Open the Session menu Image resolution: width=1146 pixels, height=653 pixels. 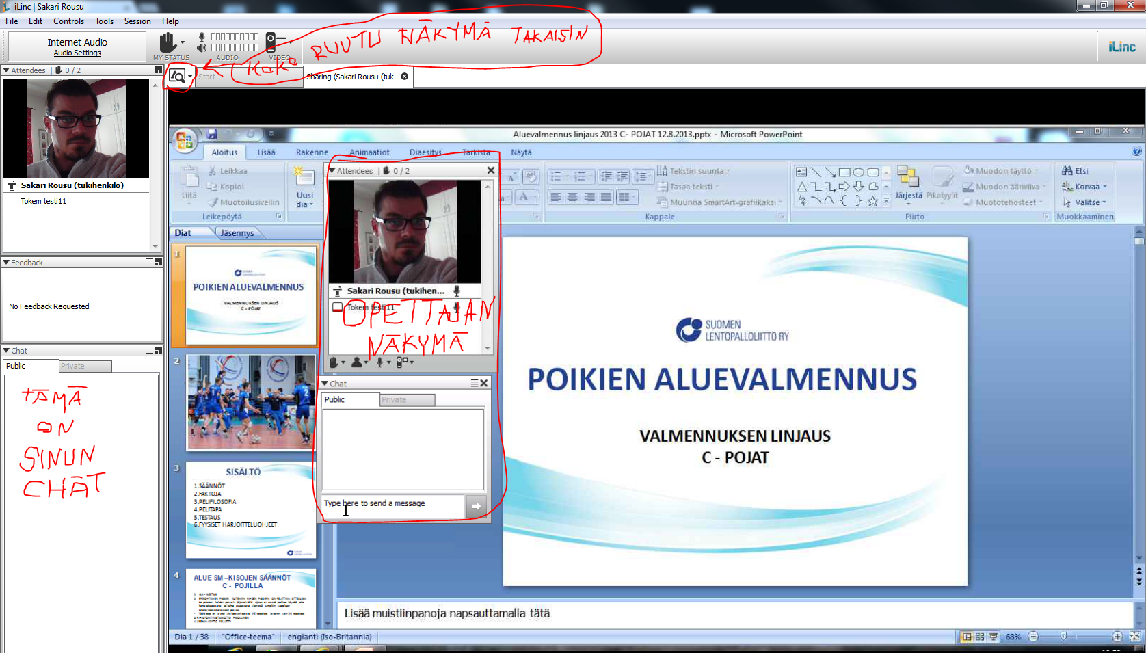pos(137,21)
